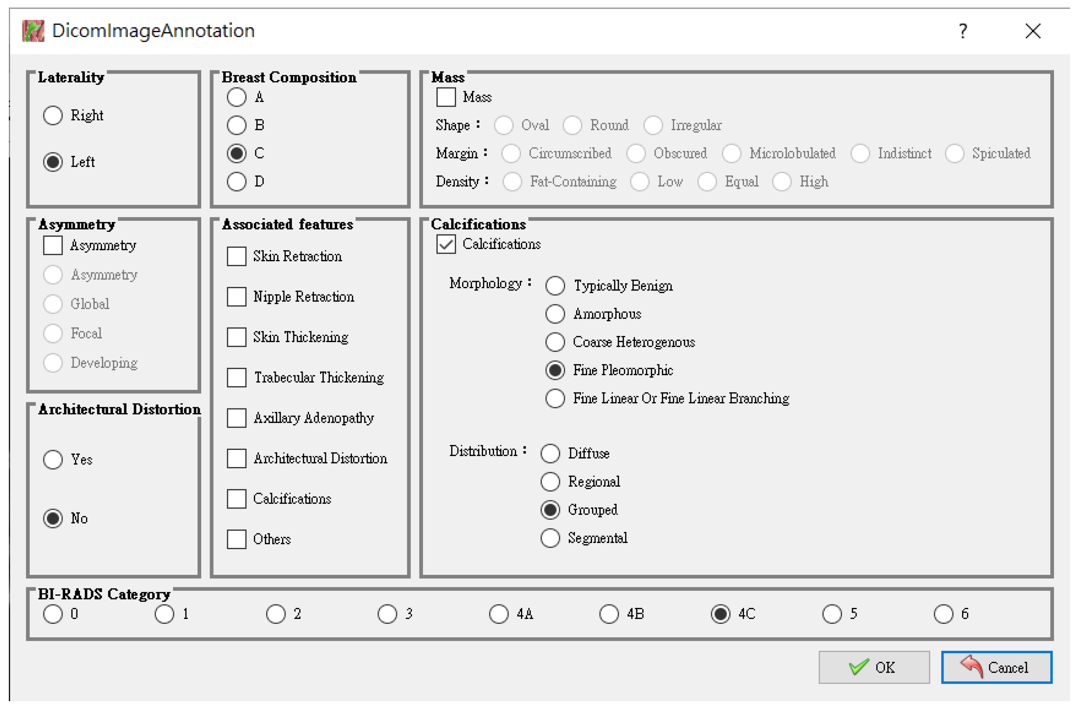Check Skin Retraction associated feature
Image resolution: width=1076 pixels, height=710 pixels.
[x=237, y=257]
